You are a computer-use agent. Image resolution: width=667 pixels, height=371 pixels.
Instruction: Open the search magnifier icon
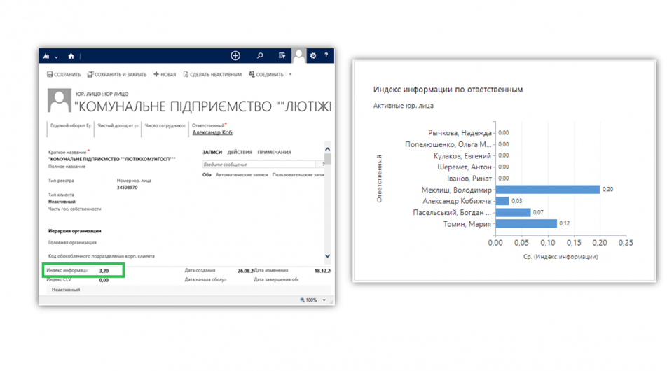coord(260,56)
